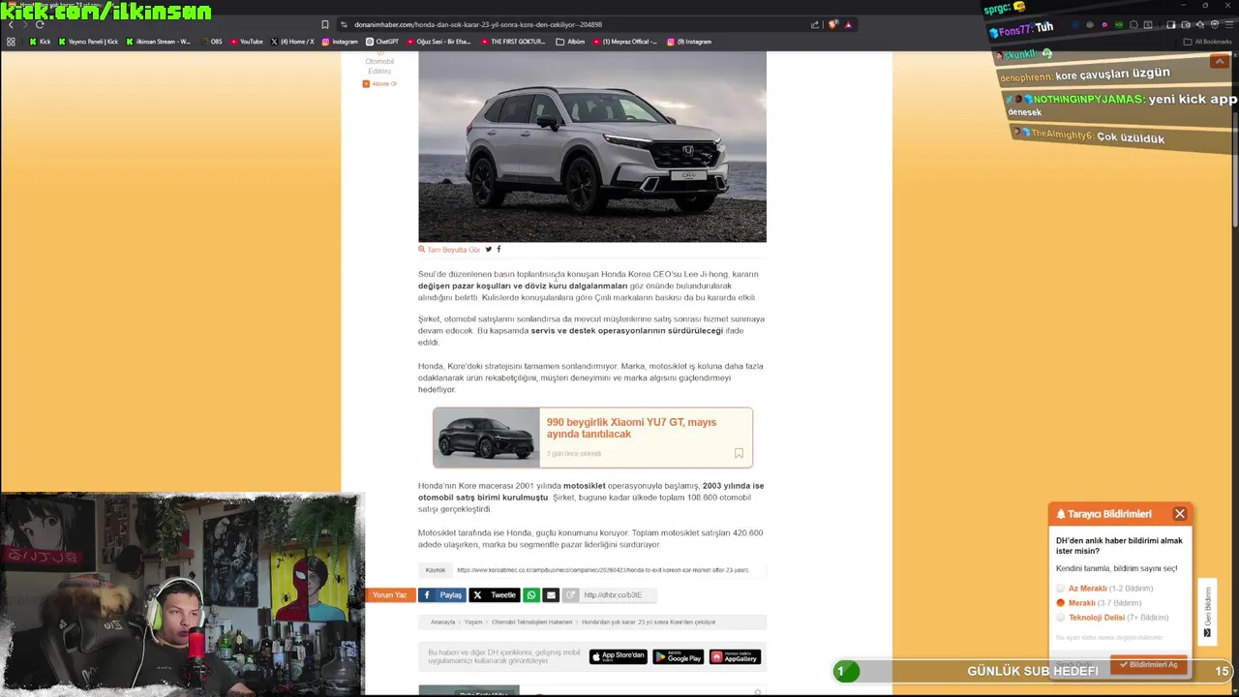Open the Yayıncı Paneli | Kick bookmark
This screenshot has height=697, width=1239.
pos(89,42)
